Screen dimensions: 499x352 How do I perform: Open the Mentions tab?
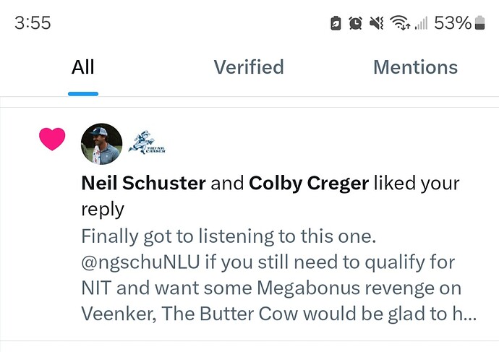(x=415, y=67)
